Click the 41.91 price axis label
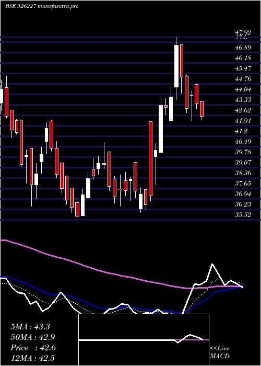261x366 pixels. pyautogui.click(x=243, y=121)
